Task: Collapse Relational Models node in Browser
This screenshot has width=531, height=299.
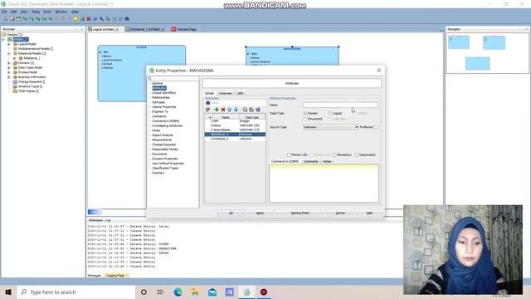Action: [9, 53]
